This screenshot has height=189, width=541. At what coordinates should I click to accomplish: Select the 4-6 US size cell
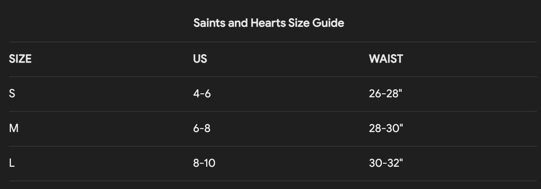[x=202, y=94]
